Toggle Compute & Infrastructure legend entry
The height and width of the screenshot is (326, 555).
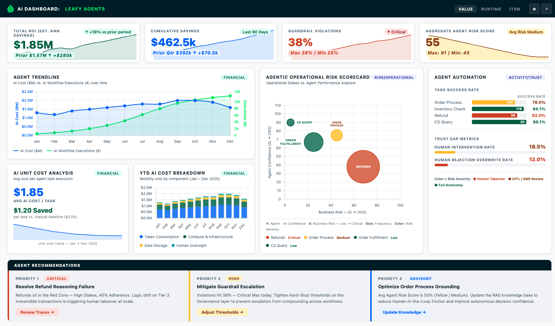(x=208, y=237)
